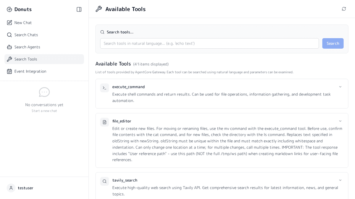355x199 pixels.
Task: Click the Donuts logo icon
Action: (9, 9)
